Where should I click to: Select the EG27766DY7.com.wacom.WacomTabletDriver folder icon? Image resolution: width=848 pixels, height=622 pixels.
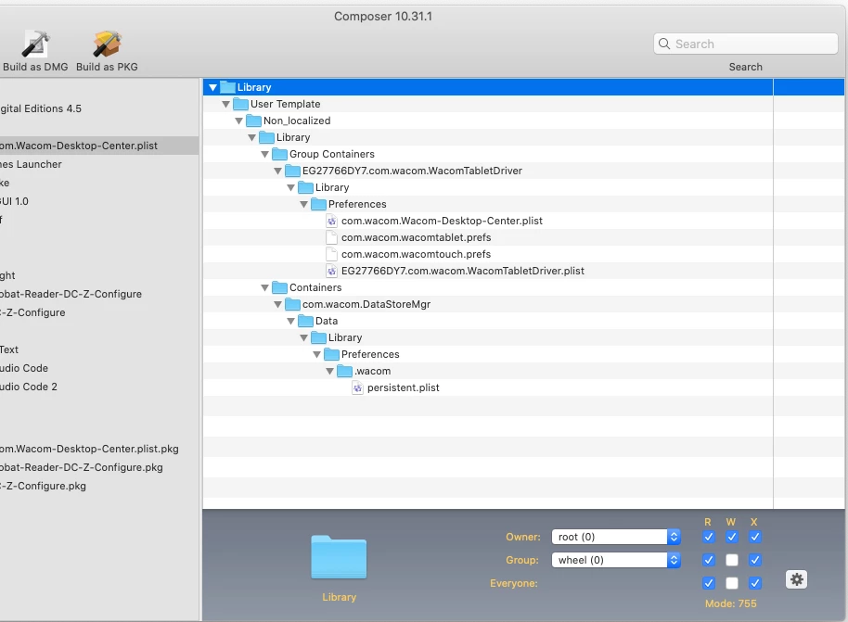(292, 171)
